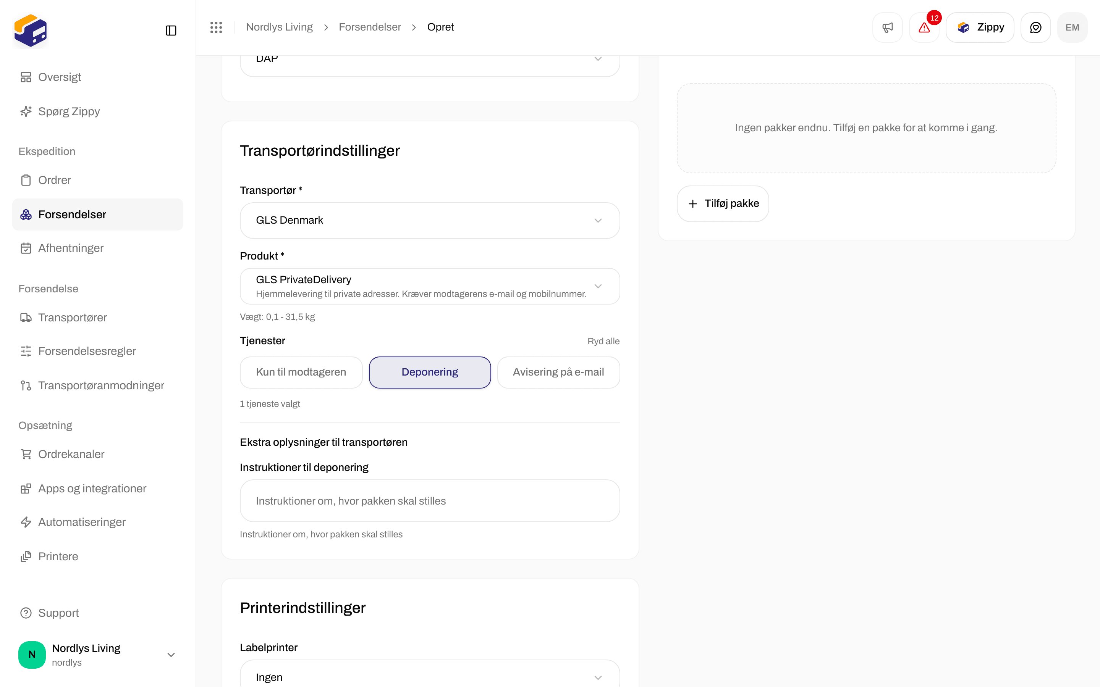
Task: Click the Transportøranmodninger icon
Action: tap(26, 385)
